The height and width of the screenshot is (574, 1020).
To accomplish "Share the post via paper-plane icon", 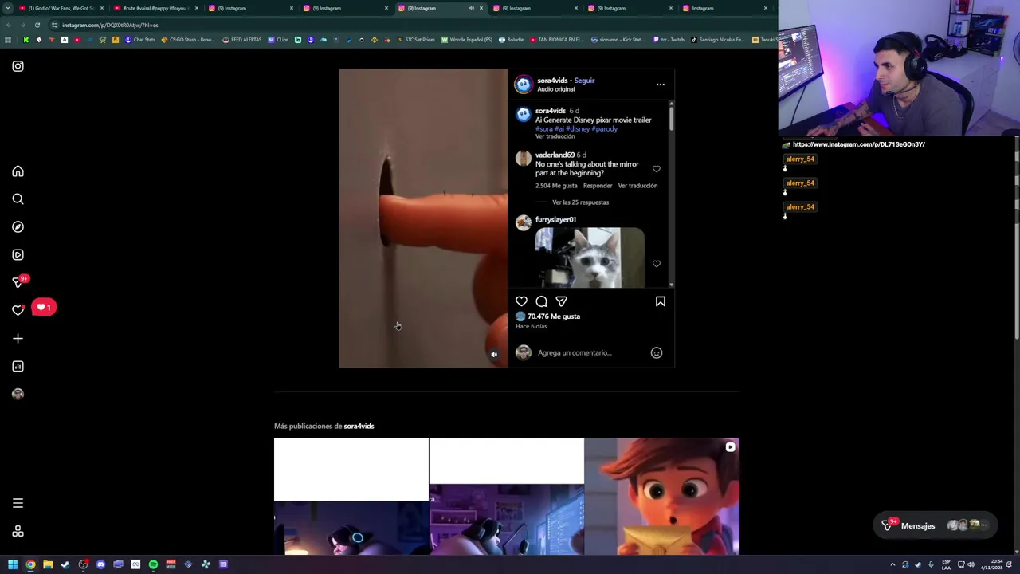I will pos(561,301).
